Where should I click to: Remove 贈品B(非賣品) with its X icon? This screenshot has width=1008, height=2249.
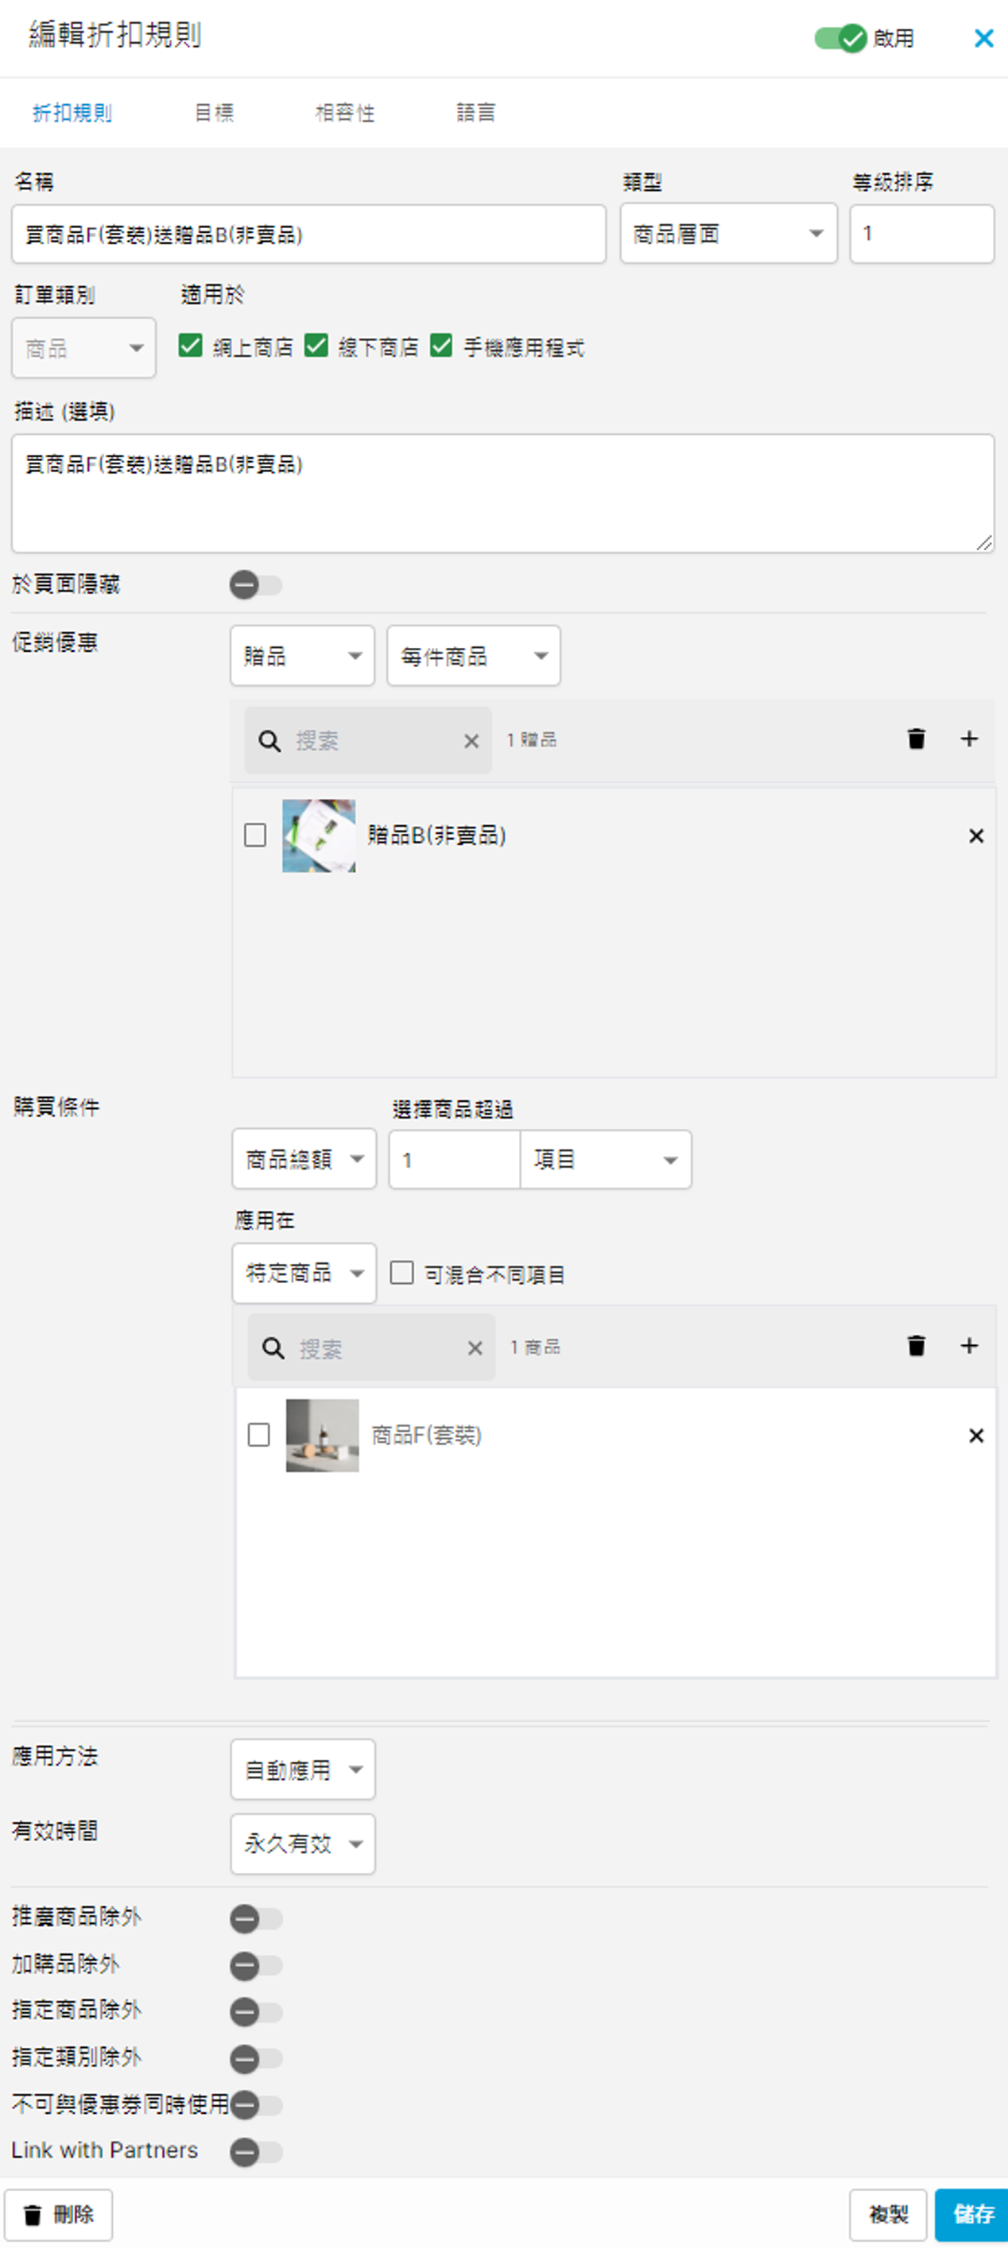975,836
